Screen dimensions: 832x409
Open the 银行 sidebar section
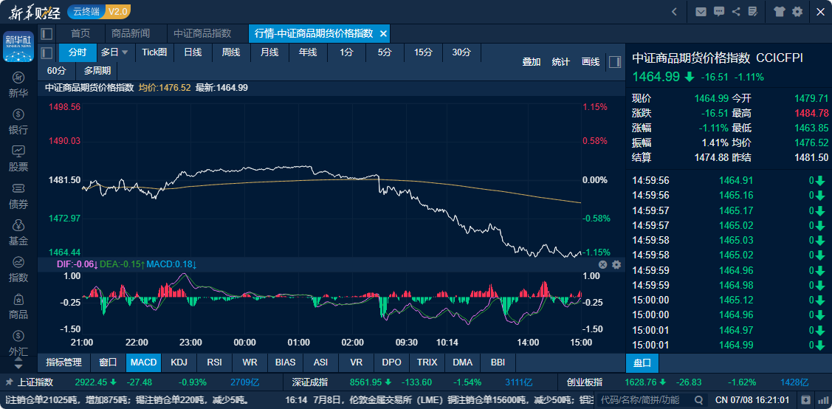tap(18, 122)
